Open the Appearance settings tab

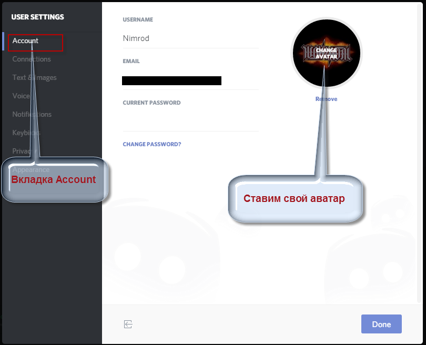[x=31, y=169]
